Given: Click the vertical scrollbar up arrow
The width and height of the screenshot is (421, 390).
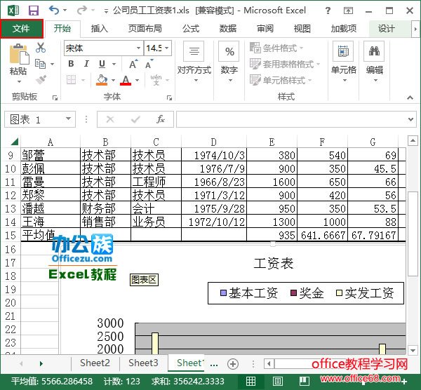Looking at the screenshot, I should click(x=413, y=140).
